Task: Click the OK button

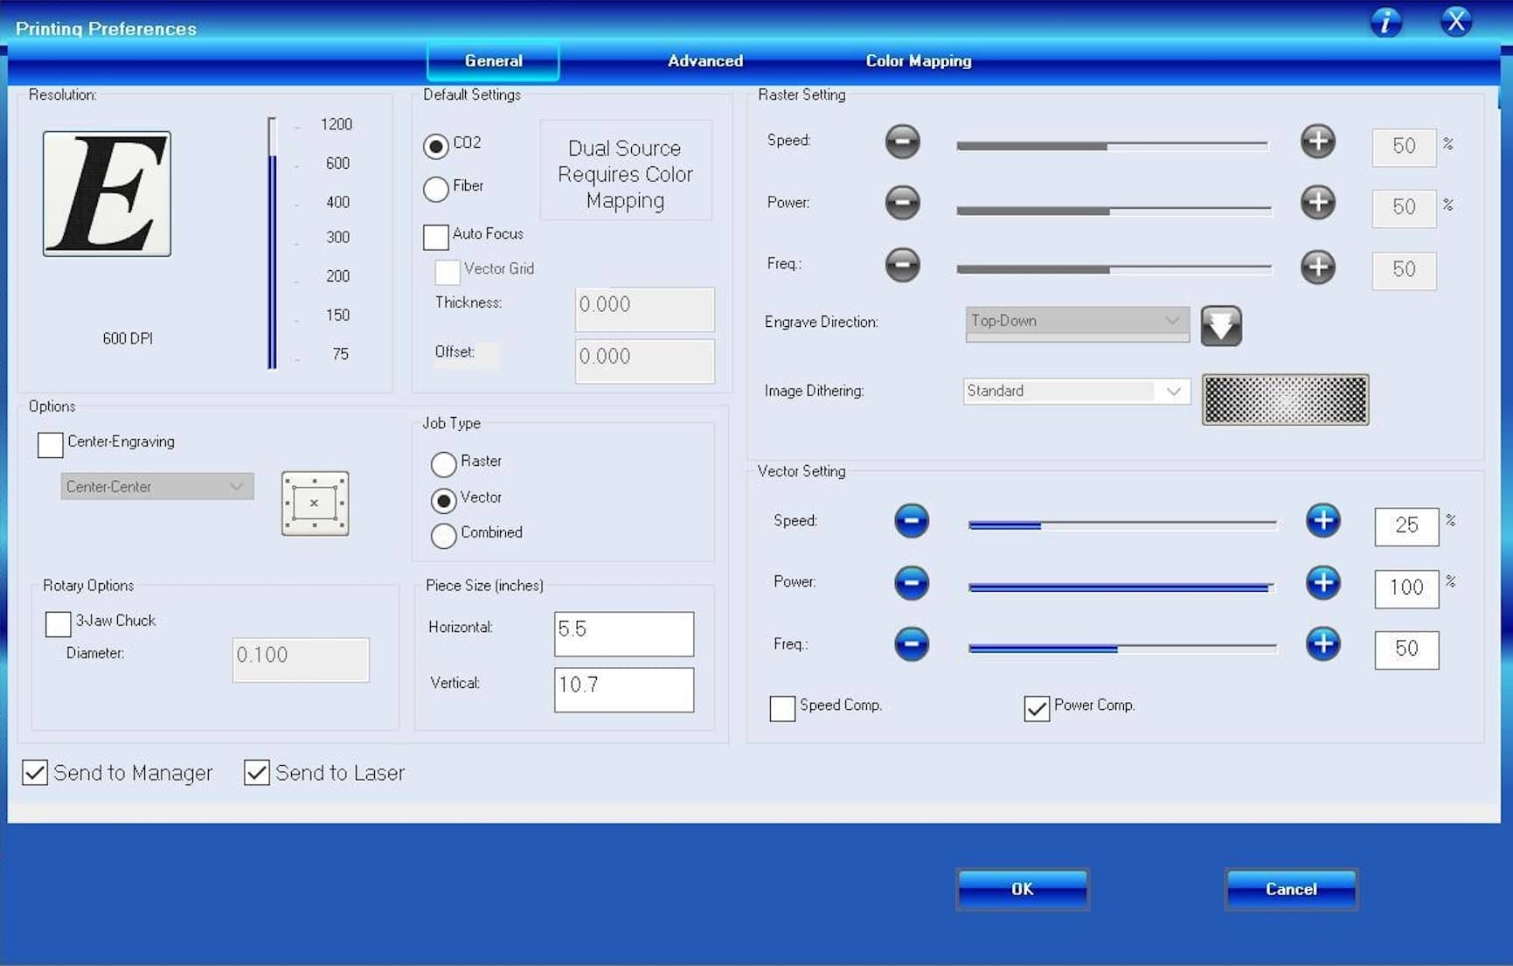Action: (1022, 889)
